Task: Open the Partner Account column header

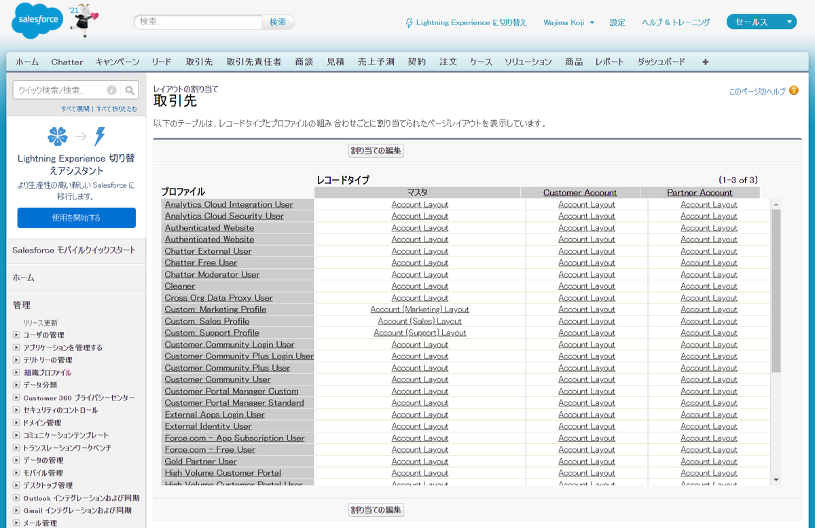Action: pyautogui.click(x=700, y=193)
